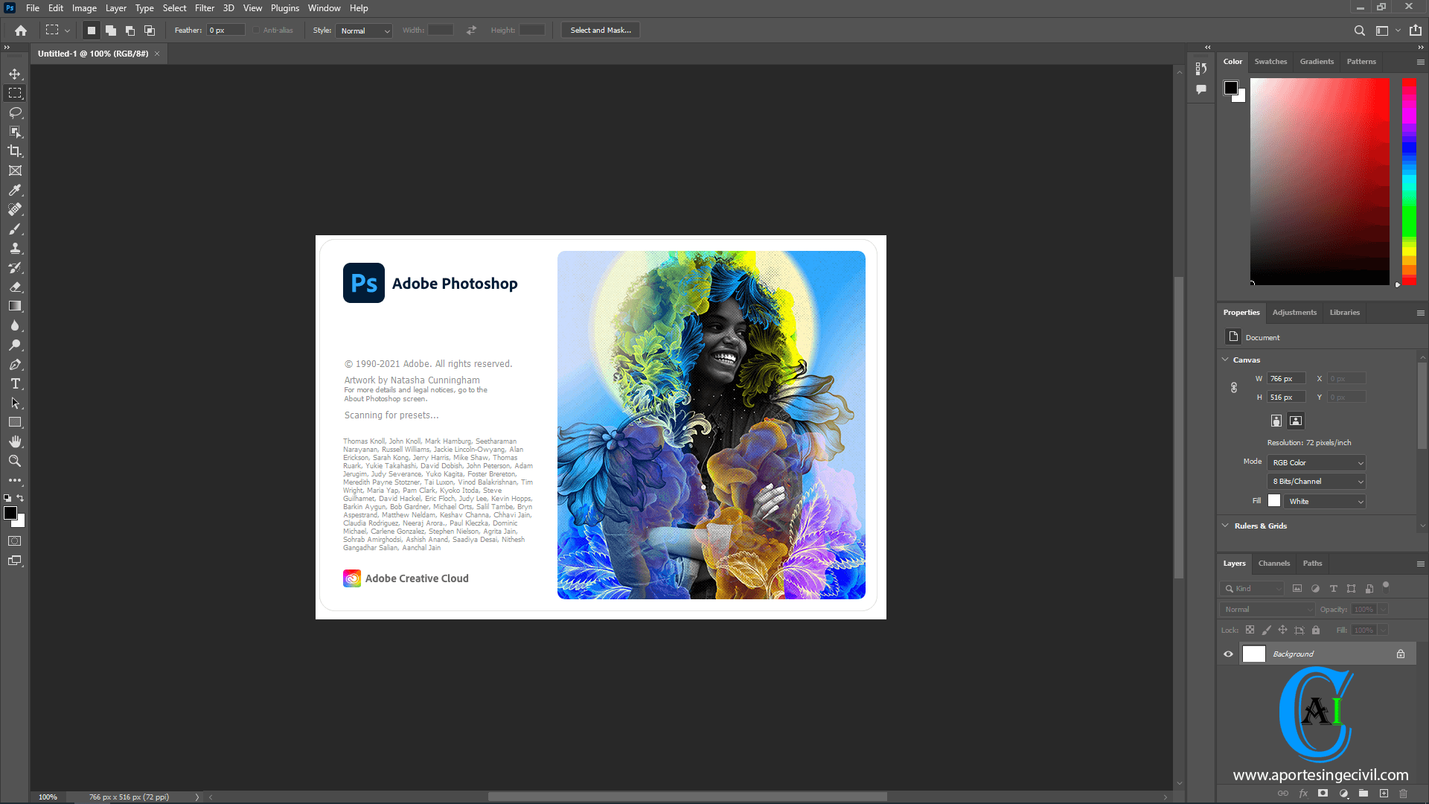Click Select and Mask button in options bar
This screenshot has height=804, width=1429.
tap(600, 30)
